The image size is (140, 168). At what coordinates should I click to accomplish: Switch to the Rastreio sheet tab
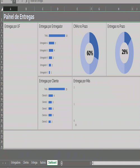pos(43,163)
